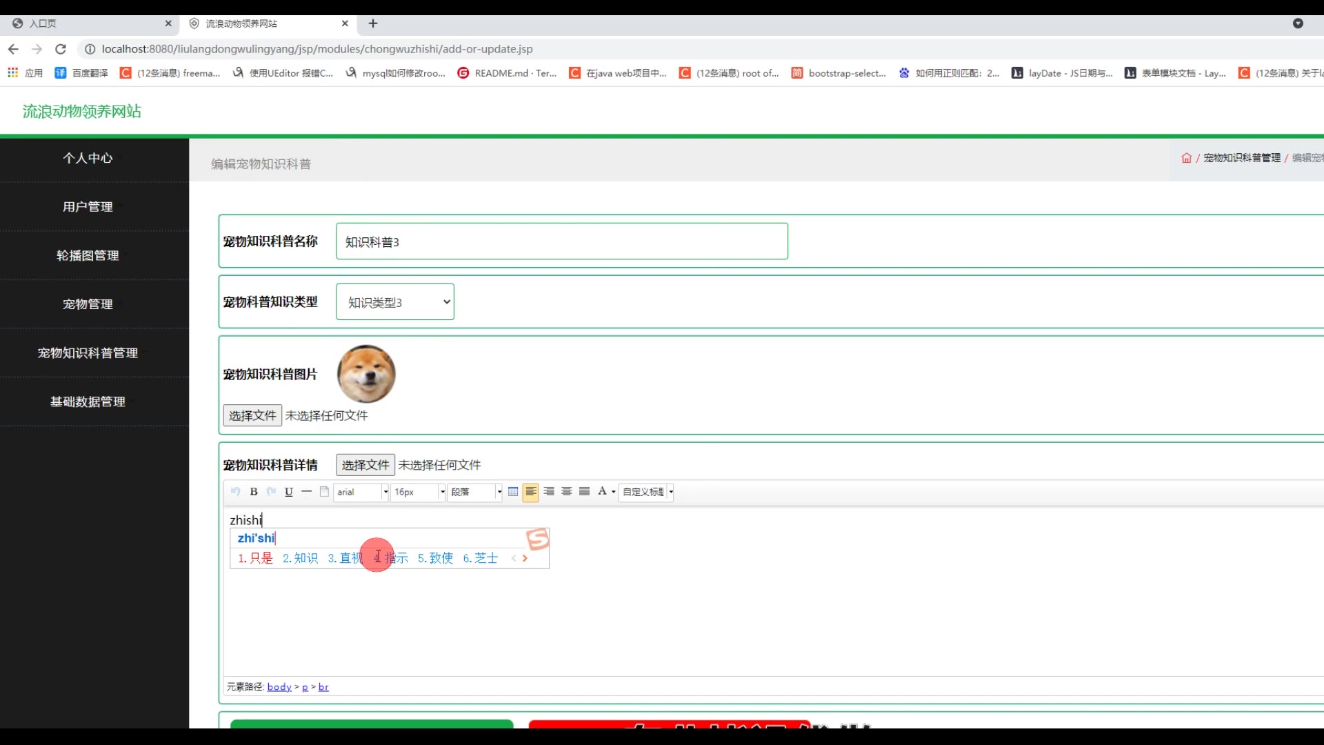Align text to the right
The height and width of the screenshot is (745, 1324).
549,492
